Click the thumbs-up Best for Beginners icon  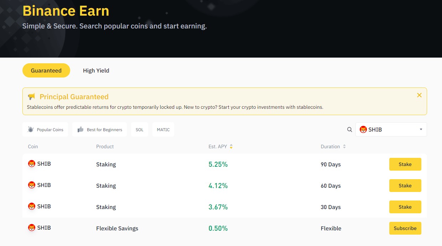(80, 129)
